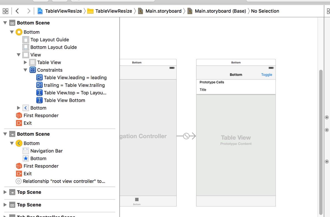This screenshot has width=330, height=217.
Task: Click the Table View Bottom constraint icon
Action: pyautogui.click(x=39, y=100)
